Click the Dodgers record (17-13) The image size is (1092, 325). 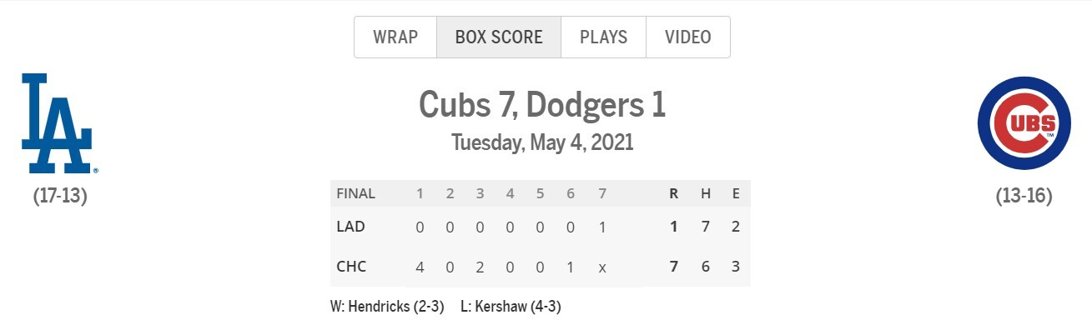[60, 197]
